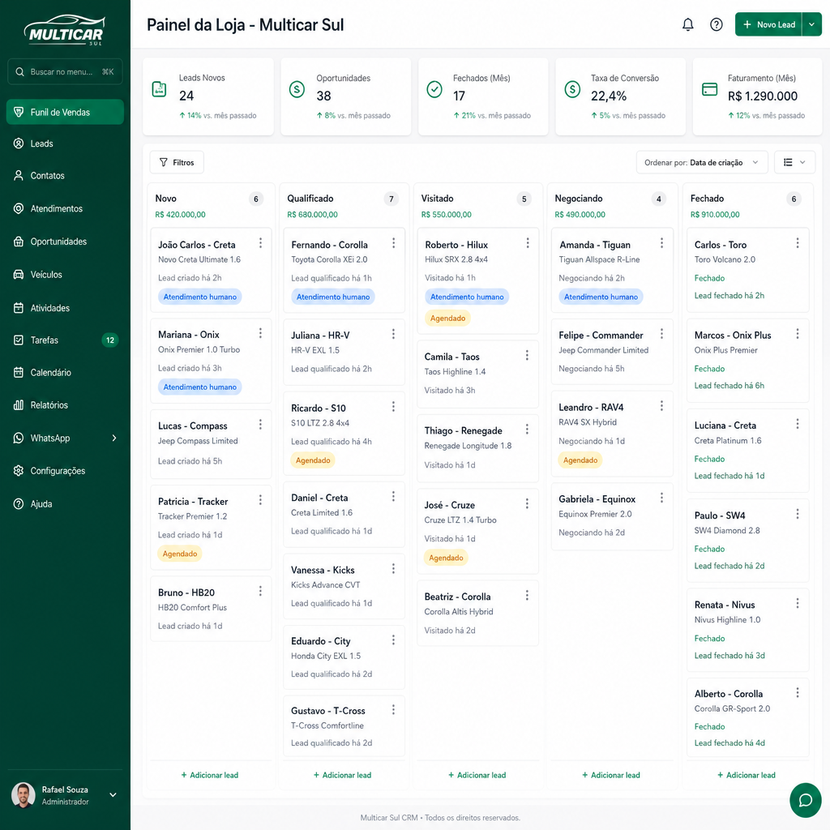
Task: Add lead in the Novo column
Action: [210, 775]
